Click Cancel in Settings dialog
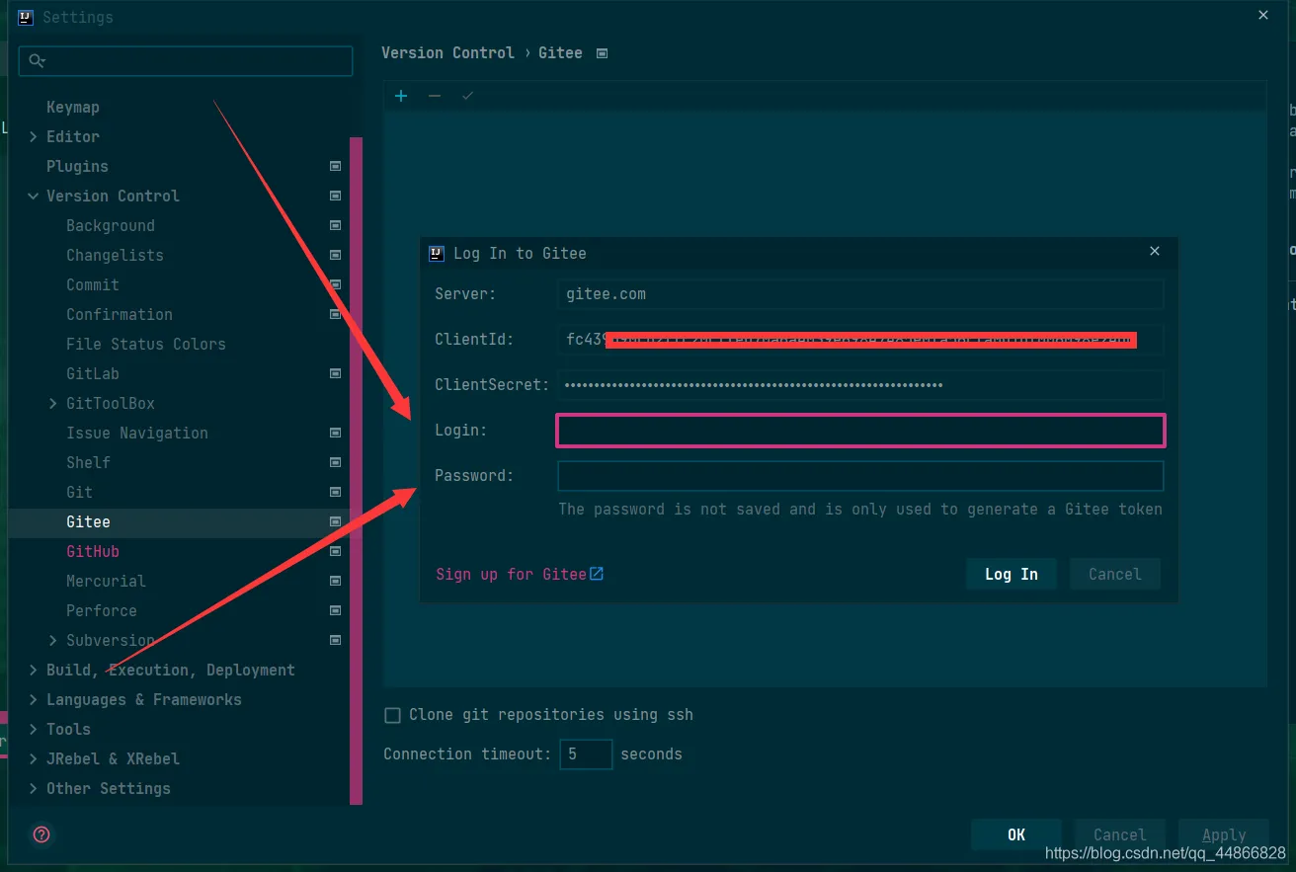1296x872 pixels. tap(1119, 834)
